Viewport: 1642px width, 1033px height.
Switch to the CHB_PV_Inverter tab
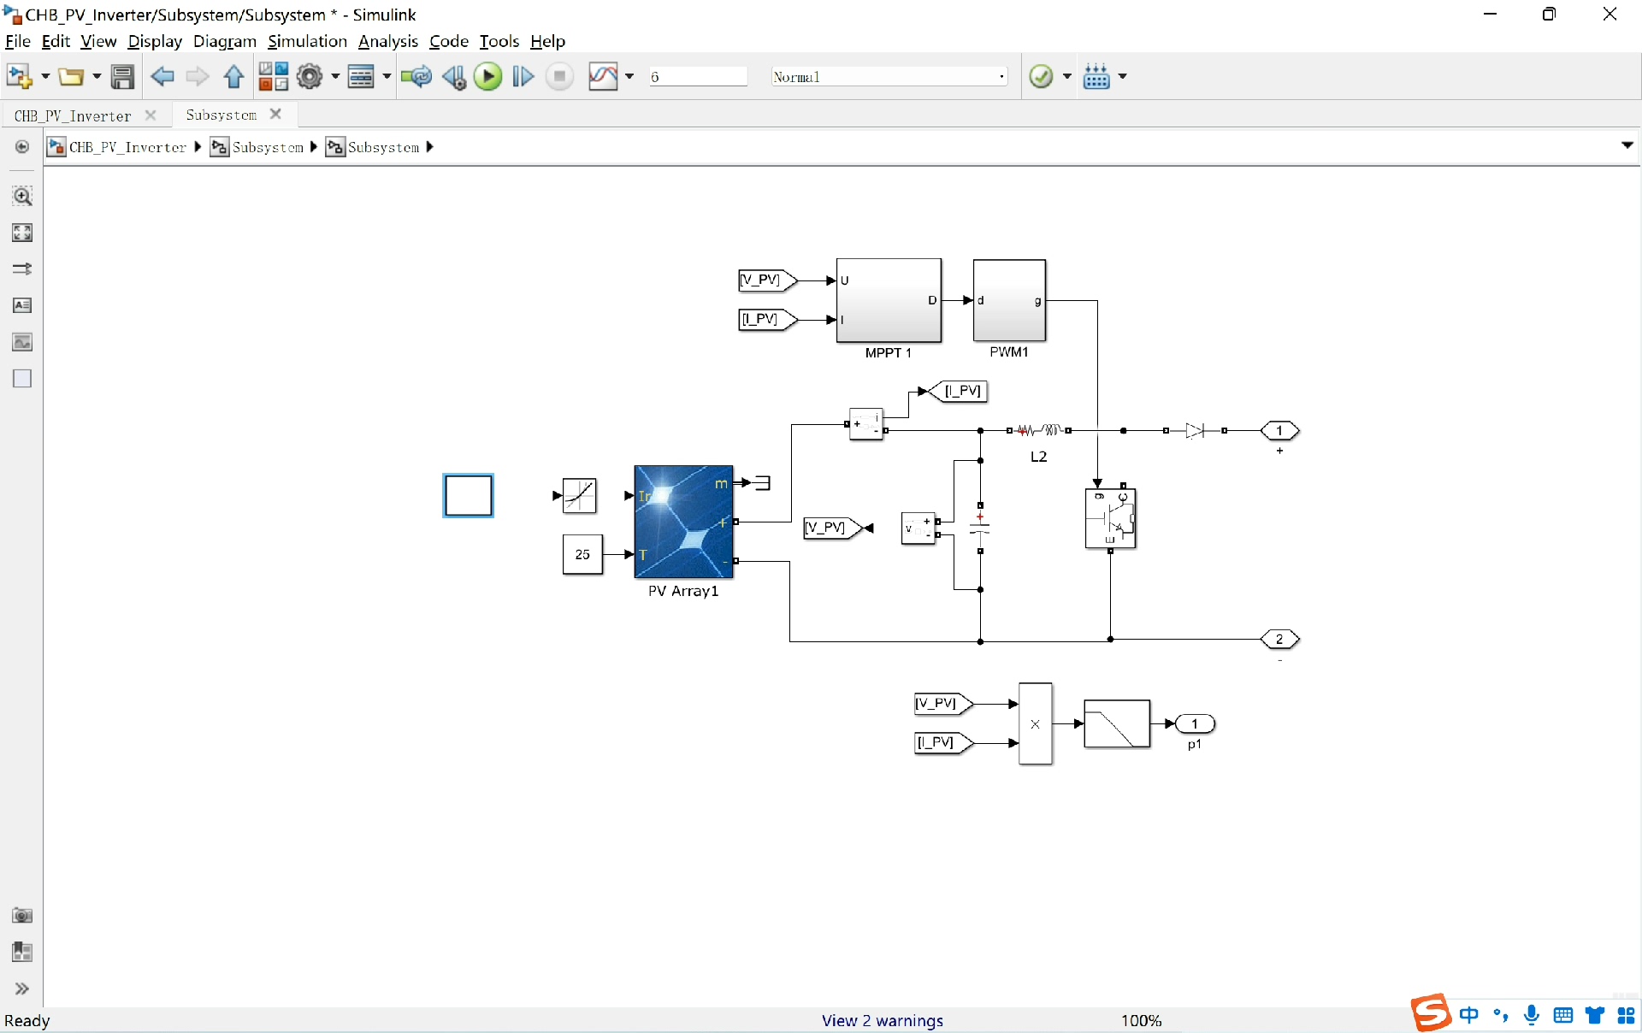pyautogui.click(x=73, y=115)
